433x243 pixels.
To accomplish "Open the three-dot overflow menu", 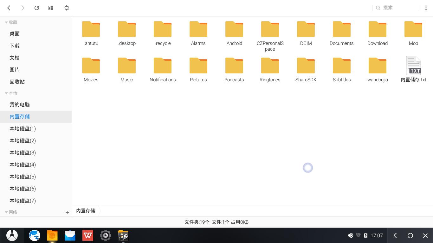I will (x=426, y=8).
